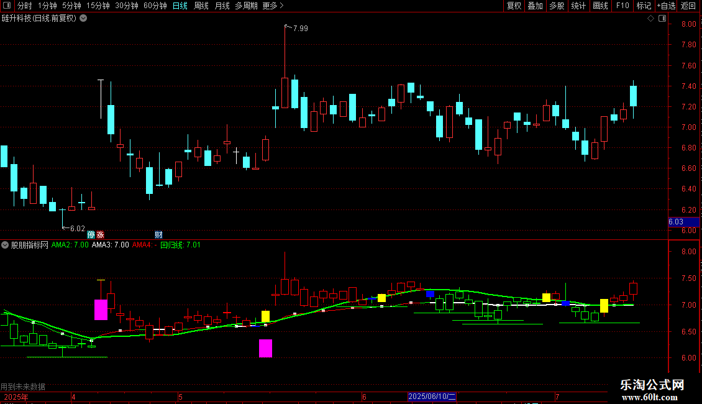Click the 叠加 overlay button
Image resolution: width=702 pixels, height=404 pixels.
pyautogui.click(x=535, y=6)
